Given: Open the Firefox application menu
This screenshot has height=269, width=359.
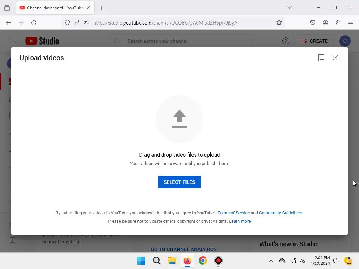Looking at the screenshot, I should click(350, 22).
